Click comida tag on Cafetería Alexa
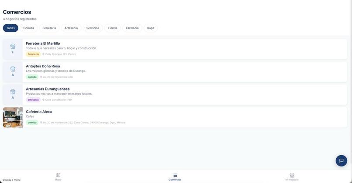Image resolution: width=352 pixels, height=183 pixels. 32,123
